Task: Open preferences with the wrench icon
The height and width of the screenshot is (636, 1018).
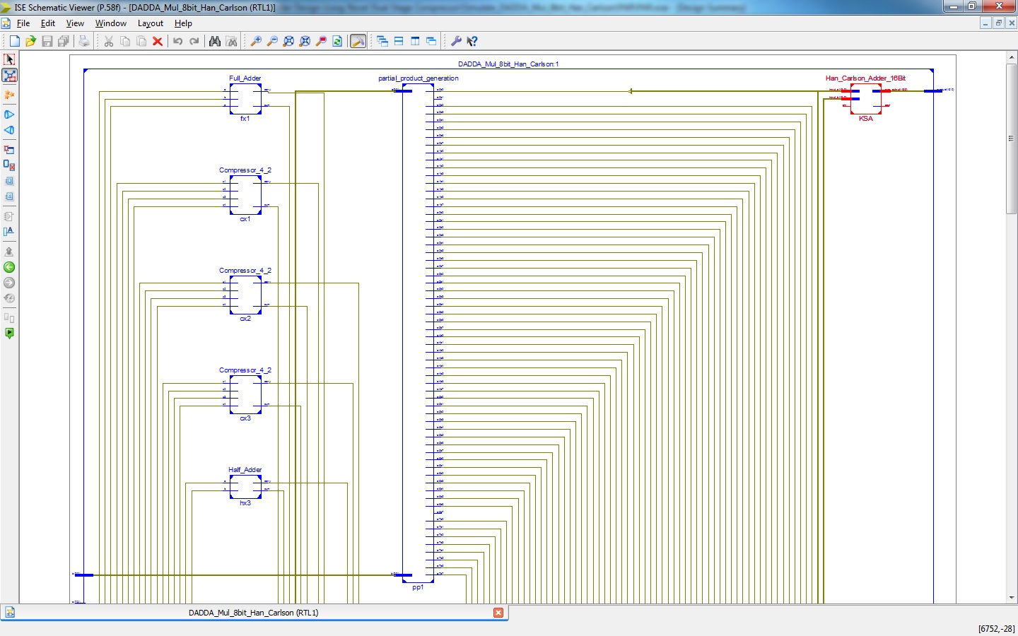Action: (456, 41)
